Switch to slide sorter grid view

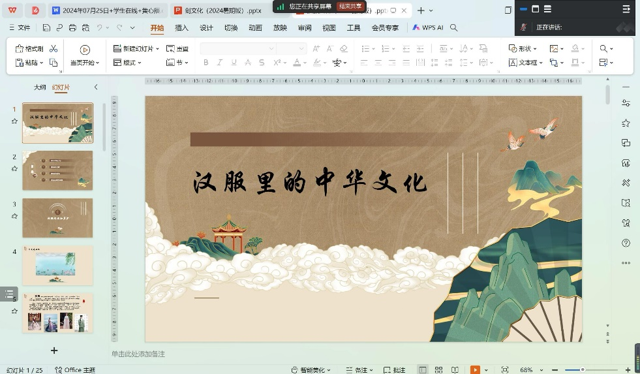coord(440,369)
